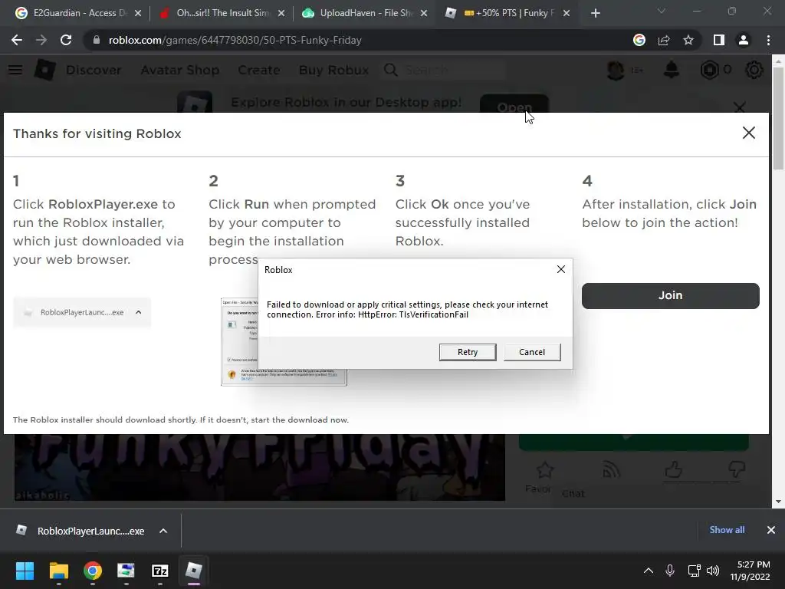Close the UploadHaven tab
This screenshot has width=785, height=589.
tap(424, 13)
